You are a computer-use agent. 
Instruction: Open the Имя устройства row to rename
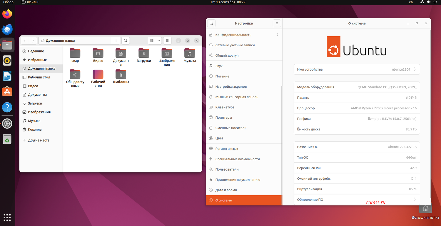tap(357, 69)
